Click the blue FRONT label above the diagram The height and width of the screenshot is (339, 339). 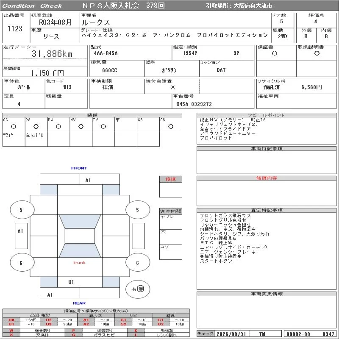79,168
